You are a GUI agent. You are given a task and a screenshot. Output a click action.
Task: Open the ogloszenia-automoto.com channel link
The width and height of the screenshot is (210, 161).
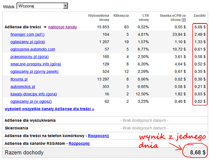click(x=33, y=49)
